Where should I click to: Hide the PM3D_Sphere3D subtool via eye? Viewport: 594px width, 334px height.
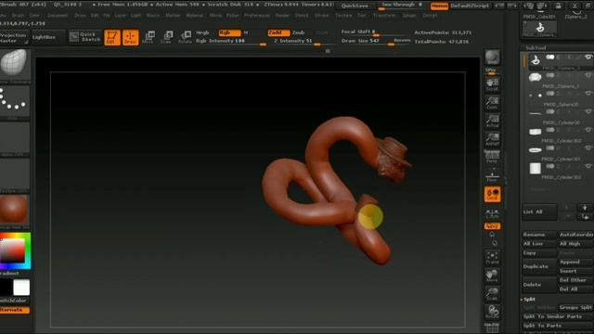click(588, 94)
